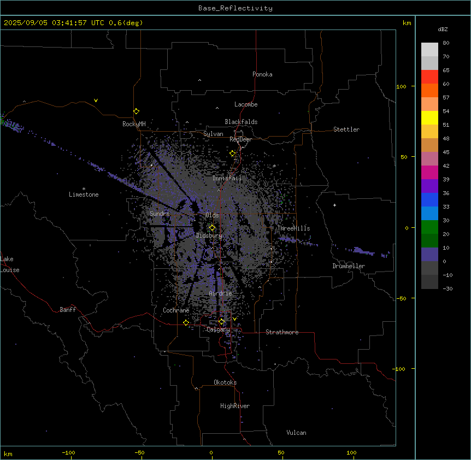
Task: Click the 2025/09/05 03:41:57 UTC timestamp
Action: [x=54, y=23]
